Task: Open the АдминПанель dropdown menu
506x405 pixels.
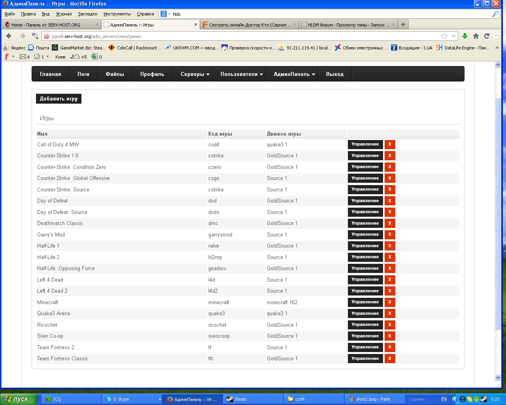Action: (x=294, y=74)
